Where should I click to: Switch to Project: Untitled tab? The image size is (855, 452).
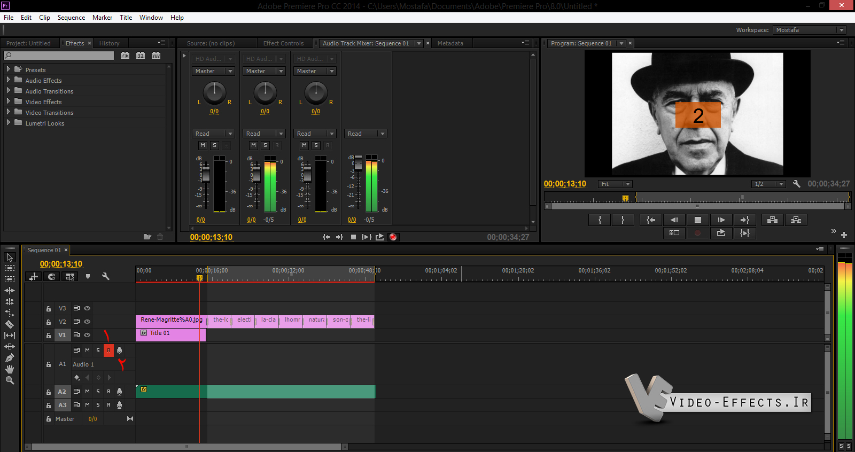pyautogui.click(x=28, y=43)
